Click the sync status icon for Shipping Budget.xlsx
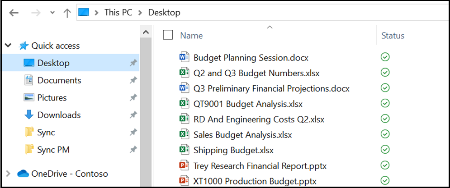The image size is (450, 188). click(x=385, y=150)
